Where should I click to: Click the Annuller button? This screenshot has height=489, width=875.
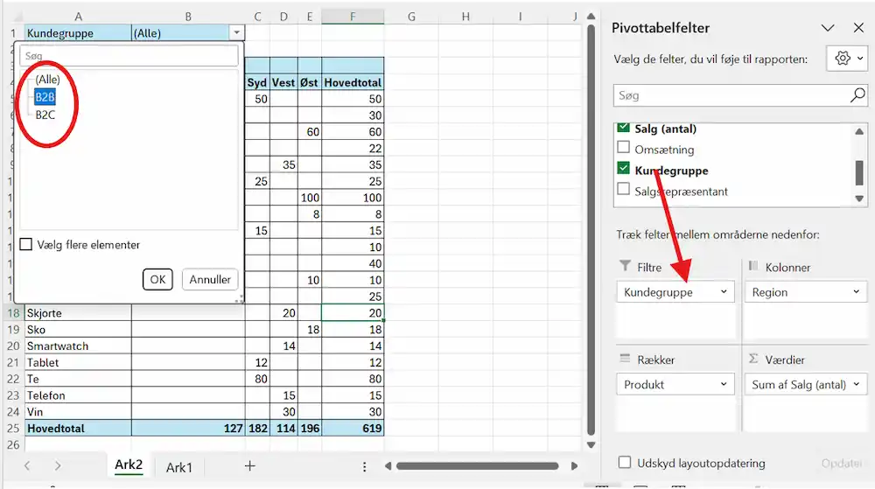[210, 280]
